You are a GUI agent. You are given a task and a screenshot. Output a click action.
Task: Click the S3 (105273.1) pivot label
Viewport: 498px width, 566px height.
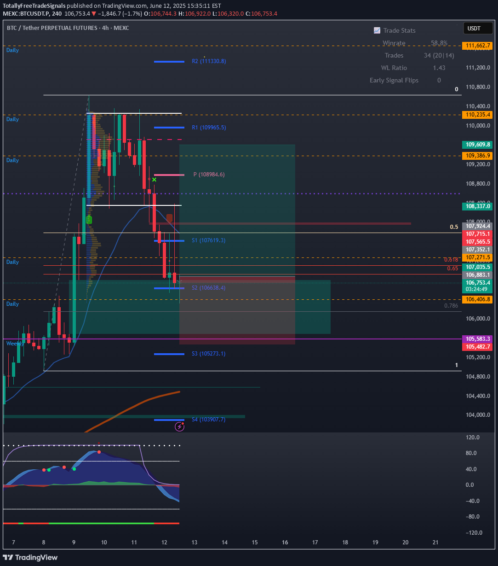pos(209,354)
